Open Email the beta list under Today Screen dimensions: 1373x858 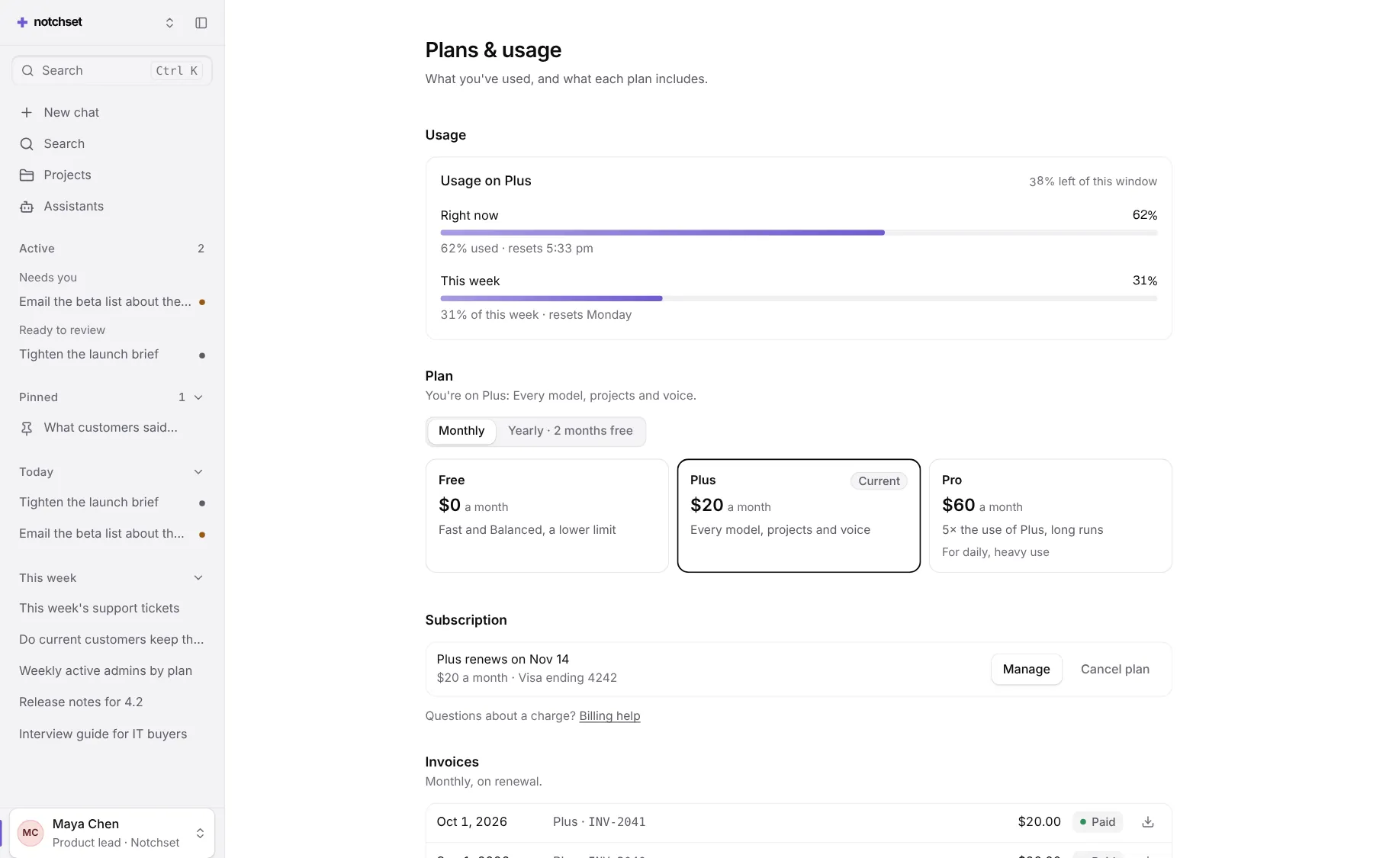tap(112, 534)
